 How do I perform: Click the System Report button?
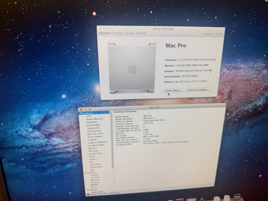(x=174, y=90)
